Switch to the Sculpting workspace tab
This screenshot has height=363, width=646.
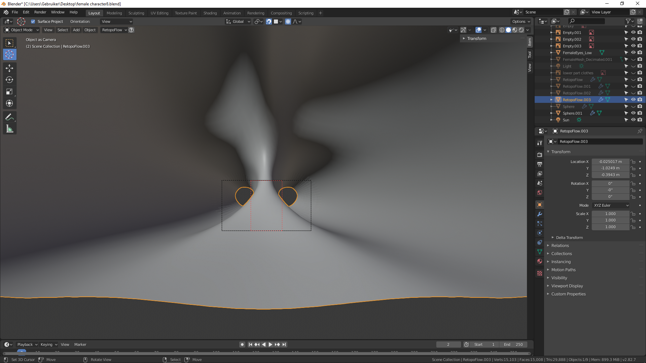(x=136, y=13)
